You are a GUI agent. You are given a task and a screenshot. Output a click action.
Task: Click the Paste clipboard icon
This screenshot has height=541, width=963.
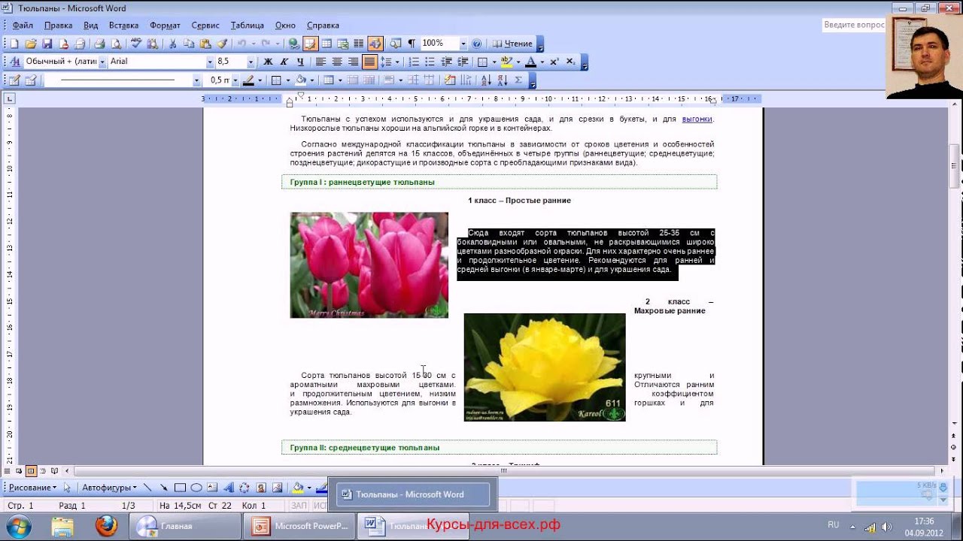pos(205,44)
